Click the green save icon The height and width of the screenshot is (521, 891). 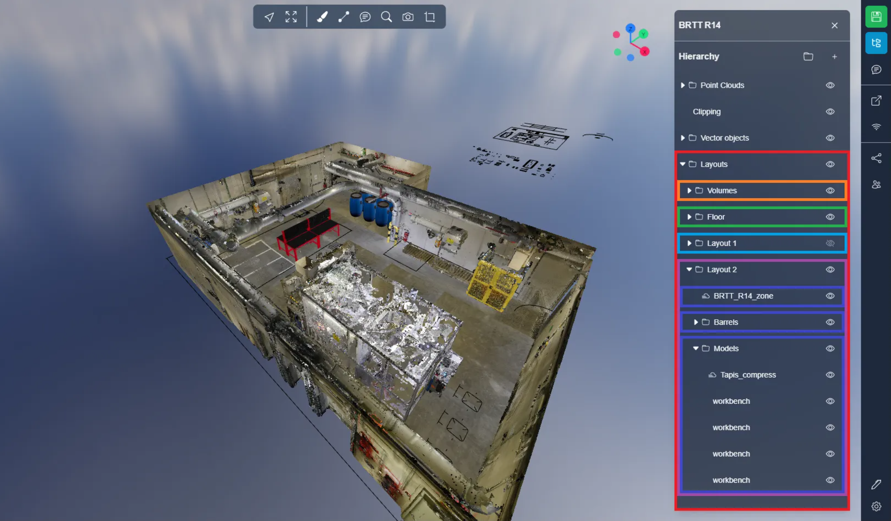[x=876, y=17]
